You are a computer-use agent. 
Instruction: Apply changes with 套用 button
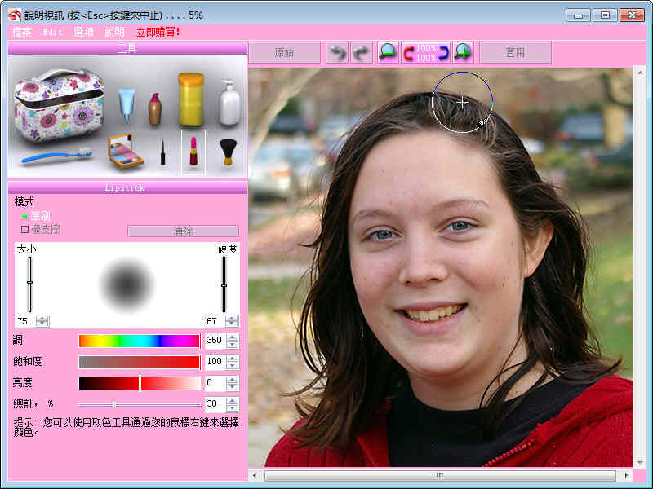(516, 53)
